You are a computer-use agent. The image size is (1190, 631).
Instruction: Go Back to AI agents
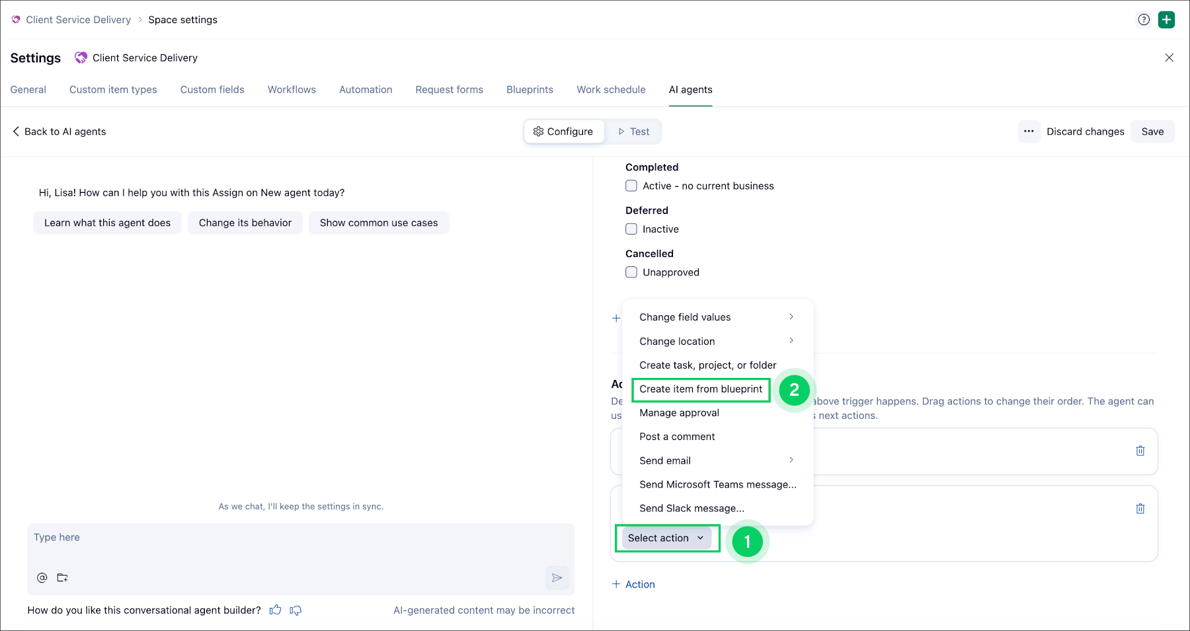pyautogui.click(x=59, y=131)
